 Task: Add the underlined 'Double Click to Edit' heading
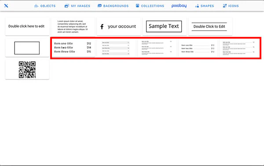pos(210,26)
